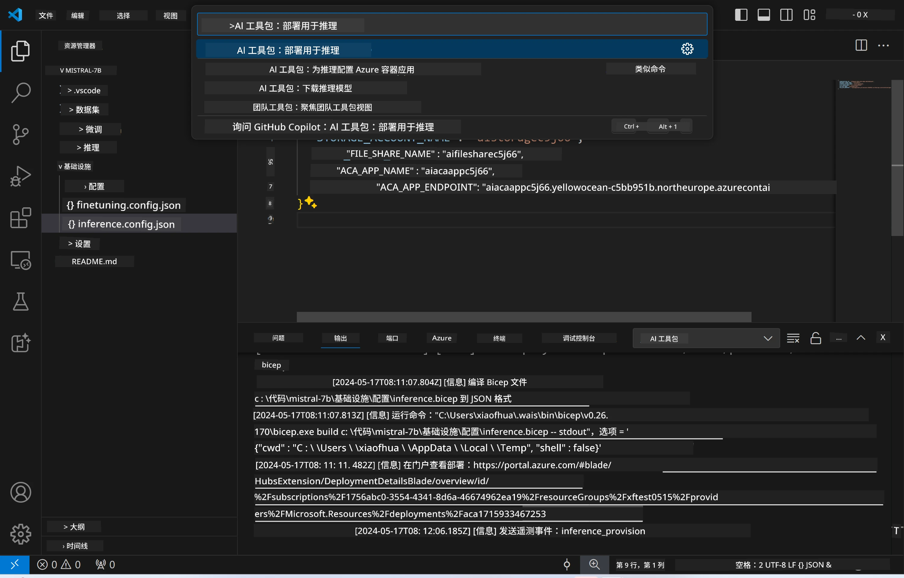Screen dimensions: 904x578
Task: Open Remote Explorer view
Action: 20,260
